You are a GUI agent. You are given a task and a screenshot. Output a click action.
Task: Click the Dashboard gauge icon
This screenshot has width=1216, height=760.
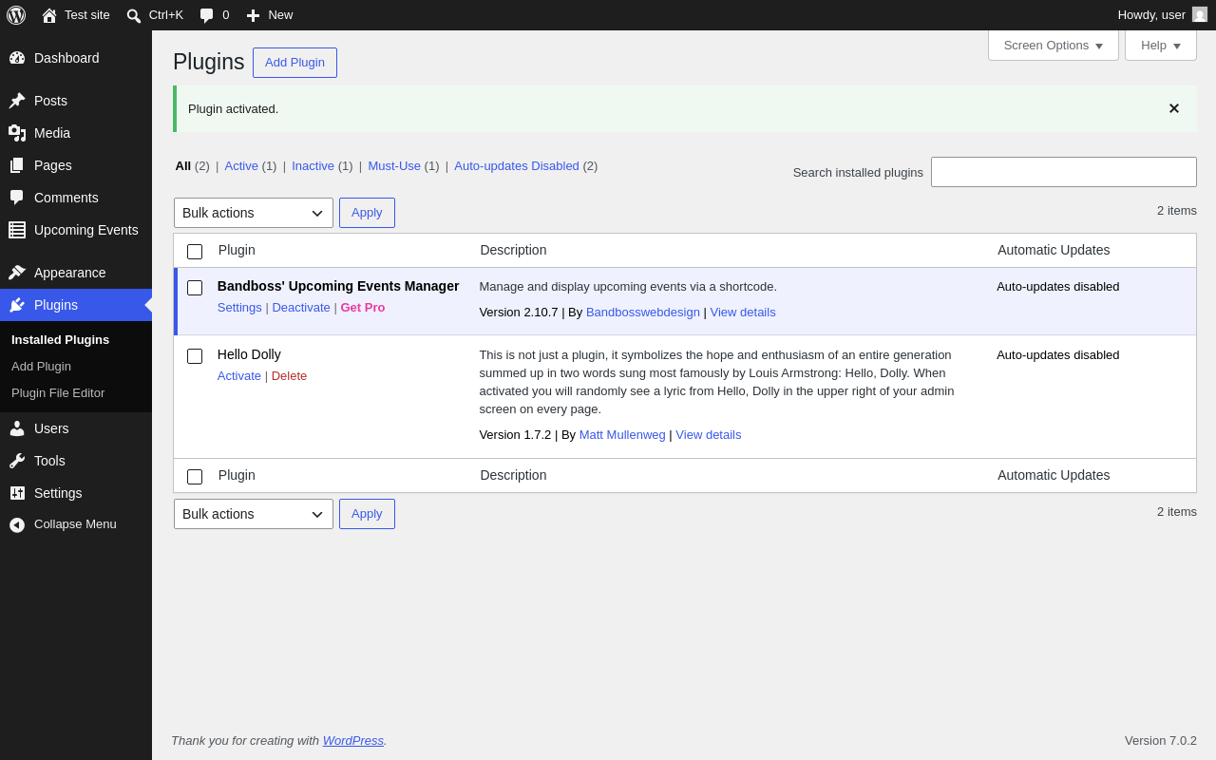17,58
